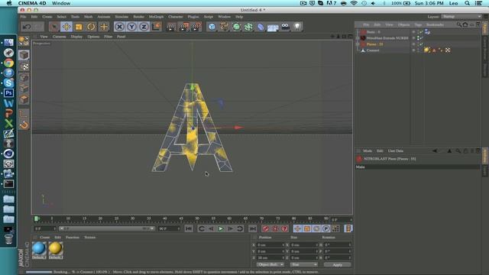Activate the Rotate tool
The height and width of the screenshot is (275, 489).
click(91, 27)
